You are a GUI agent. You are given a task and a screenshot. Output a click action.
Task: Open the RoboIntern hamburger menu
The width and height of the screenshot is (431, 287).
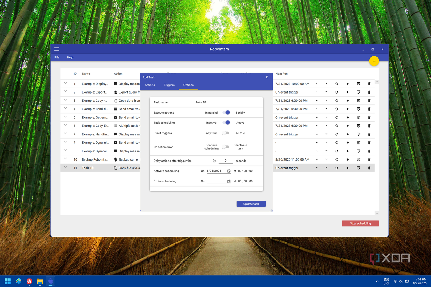point(57,49)
